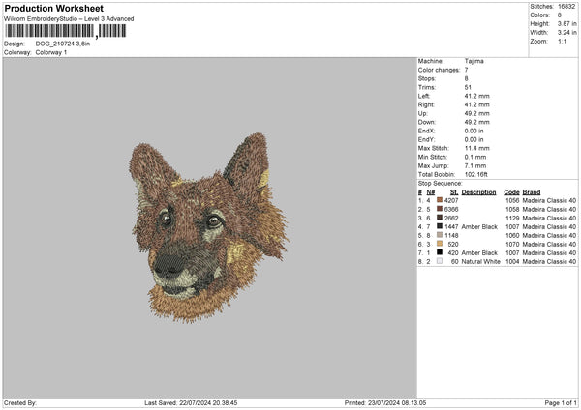581x410 pixels.
Task: Click the St. column header
Action: (x=454, y=192)
